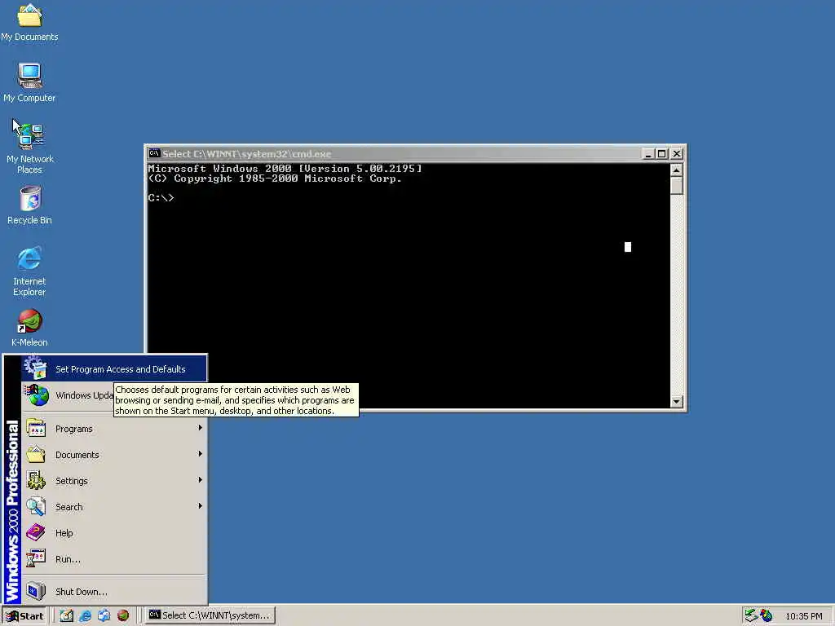Screen dimensions: 835x626
Task: Click the network connection tray icon
Action: (751, 615)
